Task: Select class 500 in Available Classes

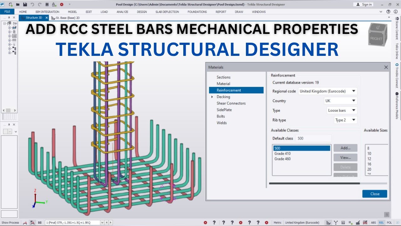Action: click(302, 148)
